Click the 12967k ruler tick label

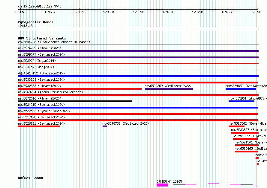coord(79,12)
